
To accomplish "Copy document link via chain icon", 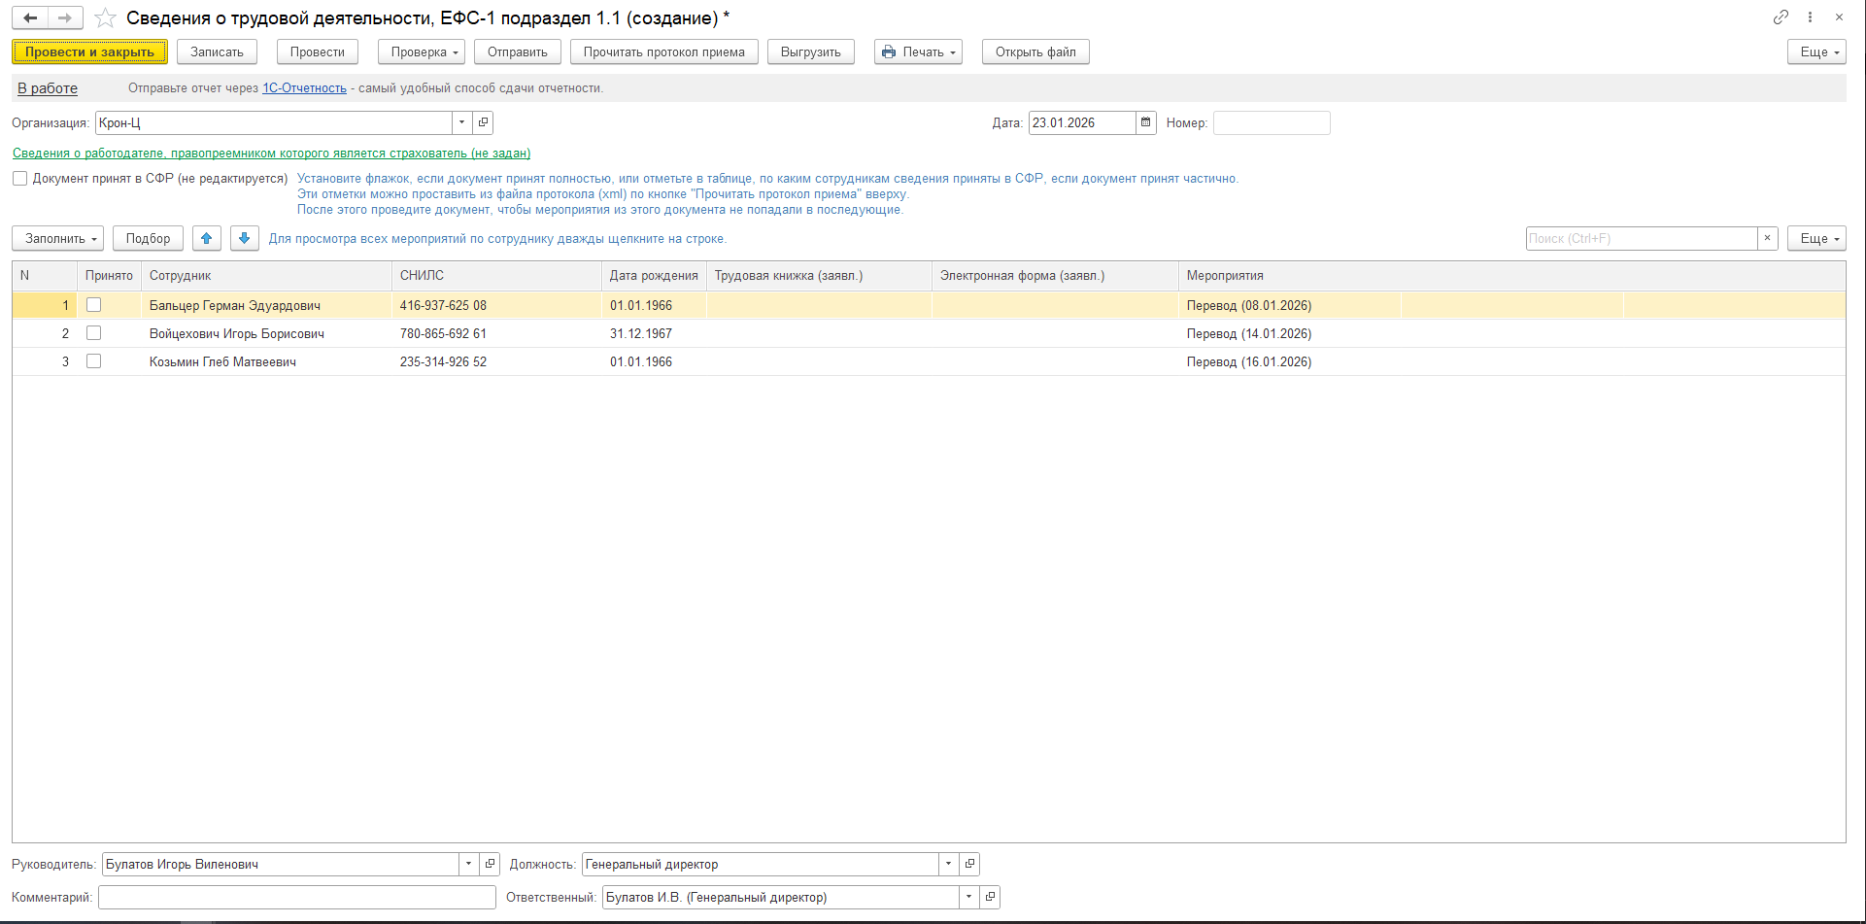I will (x=1781, y=17).
